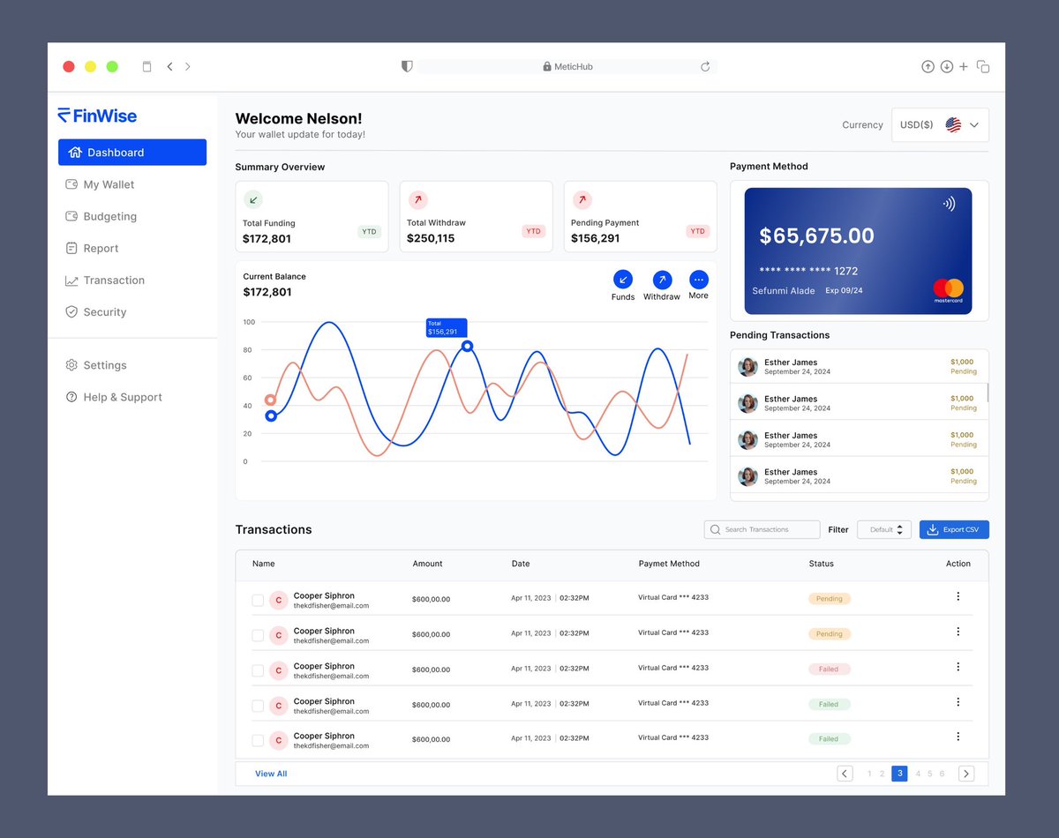Click the FinWise logo
The width and height of the screenshot is (1059, 838).
(97, 116)
